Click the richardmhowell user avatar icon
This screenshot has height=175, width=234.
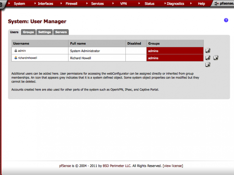(x=16, y=58)
